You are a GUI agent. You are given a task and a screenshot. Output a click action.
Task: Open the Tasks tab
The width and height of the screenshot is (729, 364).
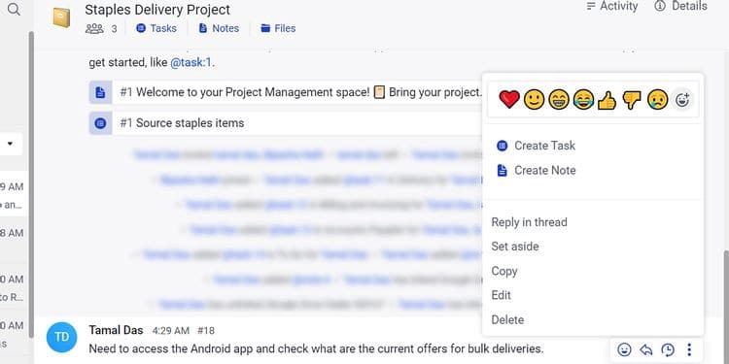[156, 28]
